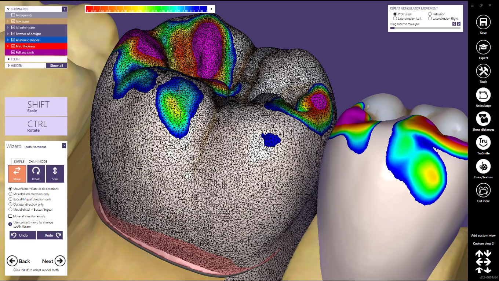This screenshot has width=499, height=281.
Task: Click the CTRL Rotate hint button
Action: 36,126
